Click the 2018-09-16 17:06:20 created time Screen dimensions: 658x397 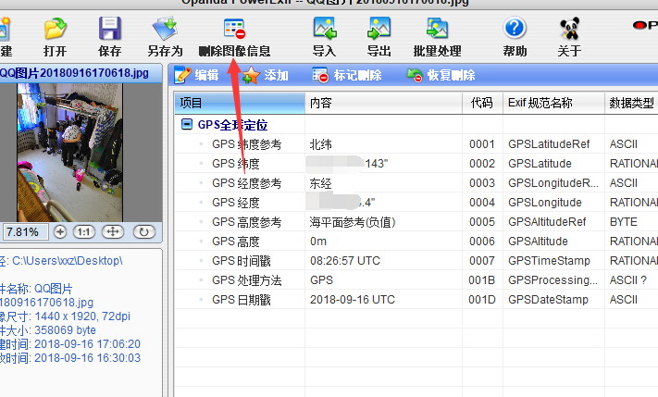(87, 343)
